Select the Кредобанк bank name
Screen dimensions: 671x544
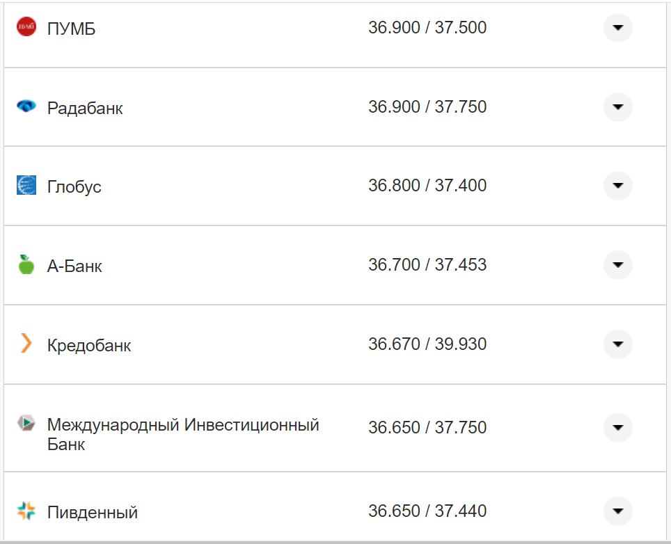pyautogui.click(x=89, y=344)
